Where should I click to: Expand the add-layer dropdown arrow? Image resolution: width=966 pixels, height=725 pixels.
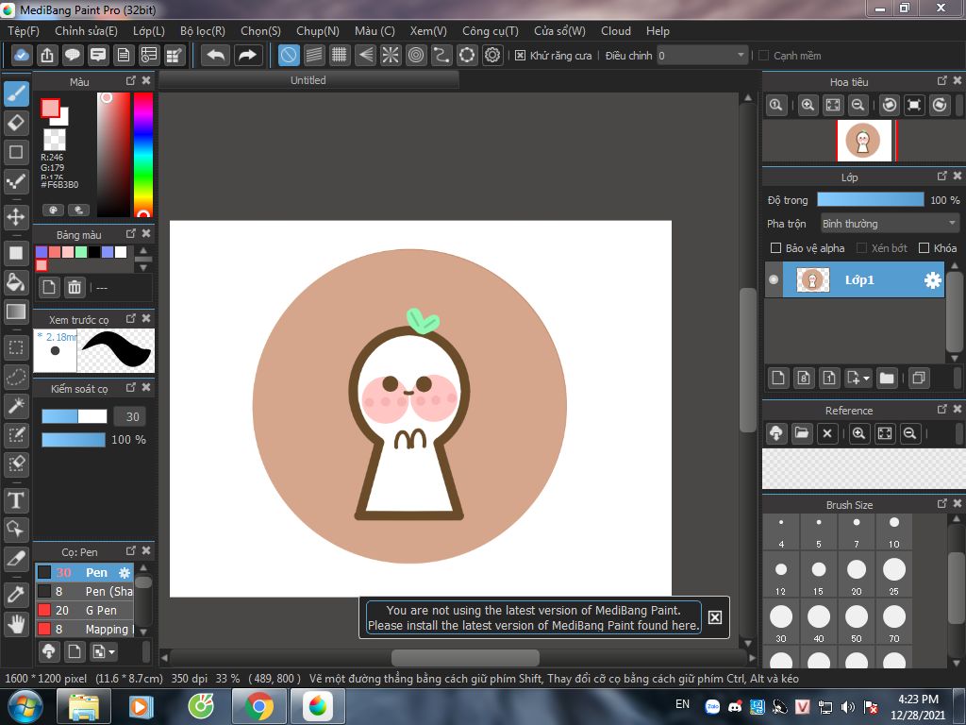[866, 378]
